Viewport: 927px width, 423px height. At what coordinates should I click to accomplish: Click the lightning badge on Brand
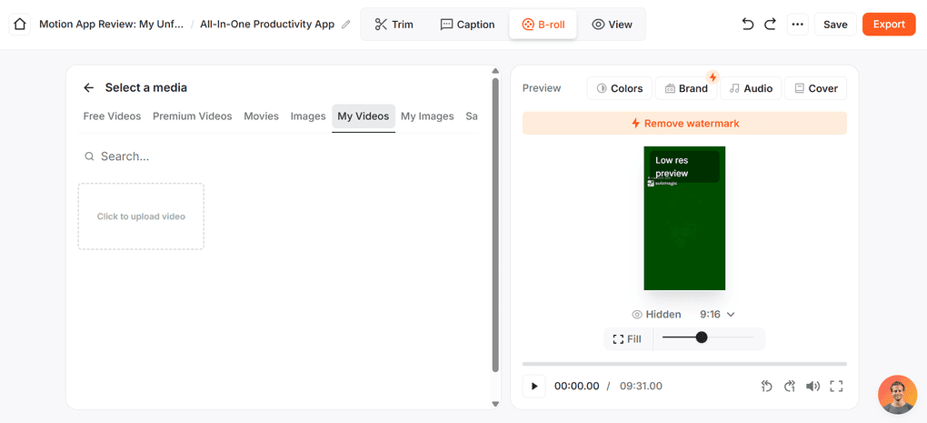click(x=713, y=77)
